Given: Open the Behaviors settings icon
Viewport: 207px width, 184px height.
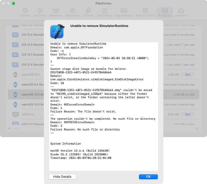Looking at the screenshot, I should tap(56, 12).
